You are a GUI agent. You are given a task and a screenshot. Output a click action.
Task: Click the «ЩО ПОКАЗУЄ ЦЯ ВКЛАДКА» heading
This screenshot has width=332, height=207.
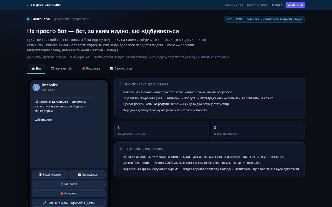point(147,84)
